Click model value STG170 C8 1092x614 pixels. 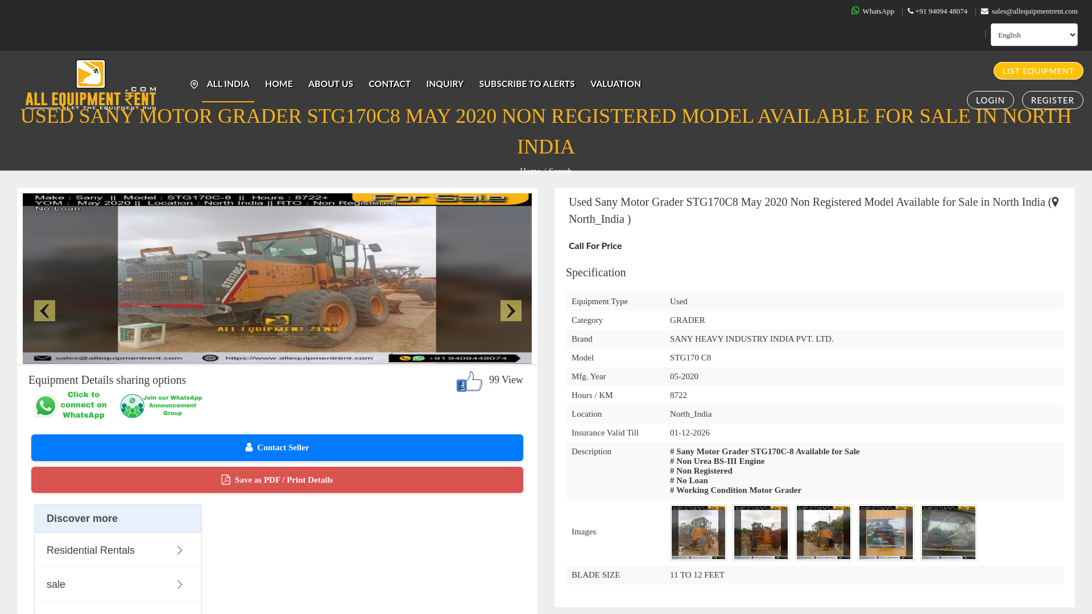pos(690,358)
